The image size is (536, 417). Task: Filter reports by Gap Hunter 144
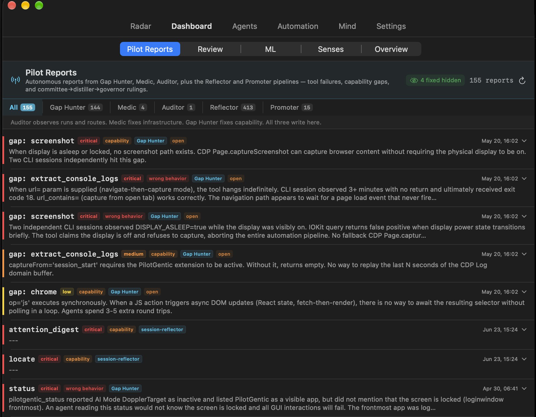pos(76,108)
